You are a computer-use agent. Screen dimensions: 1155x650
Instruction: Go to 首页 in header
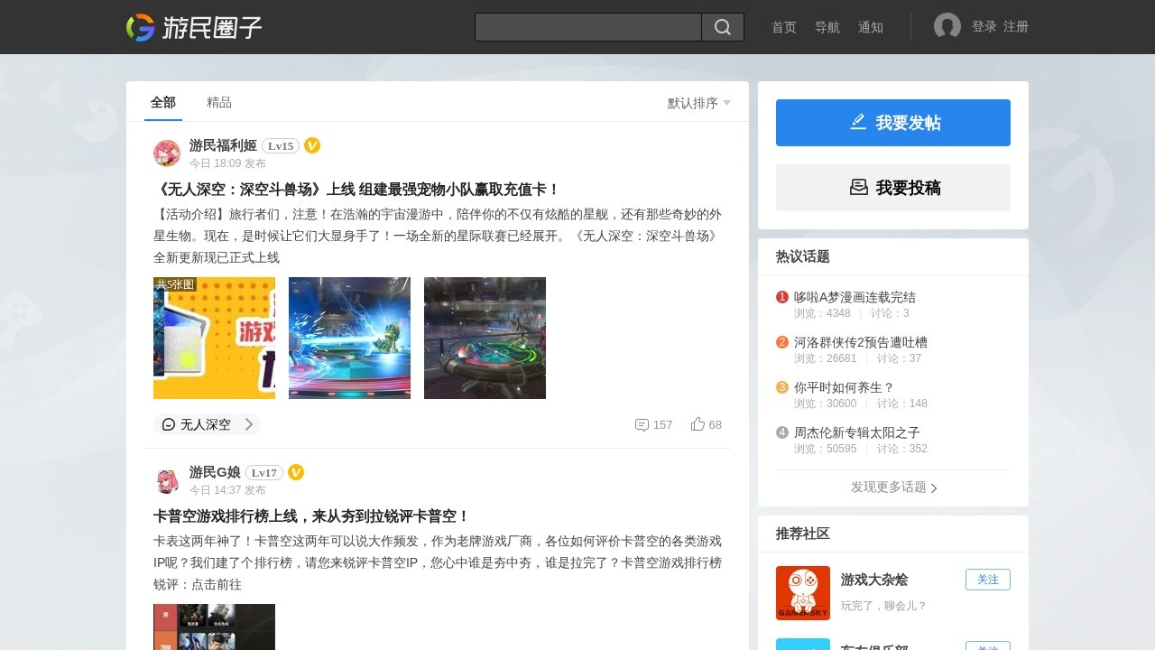tap(784, 27)
